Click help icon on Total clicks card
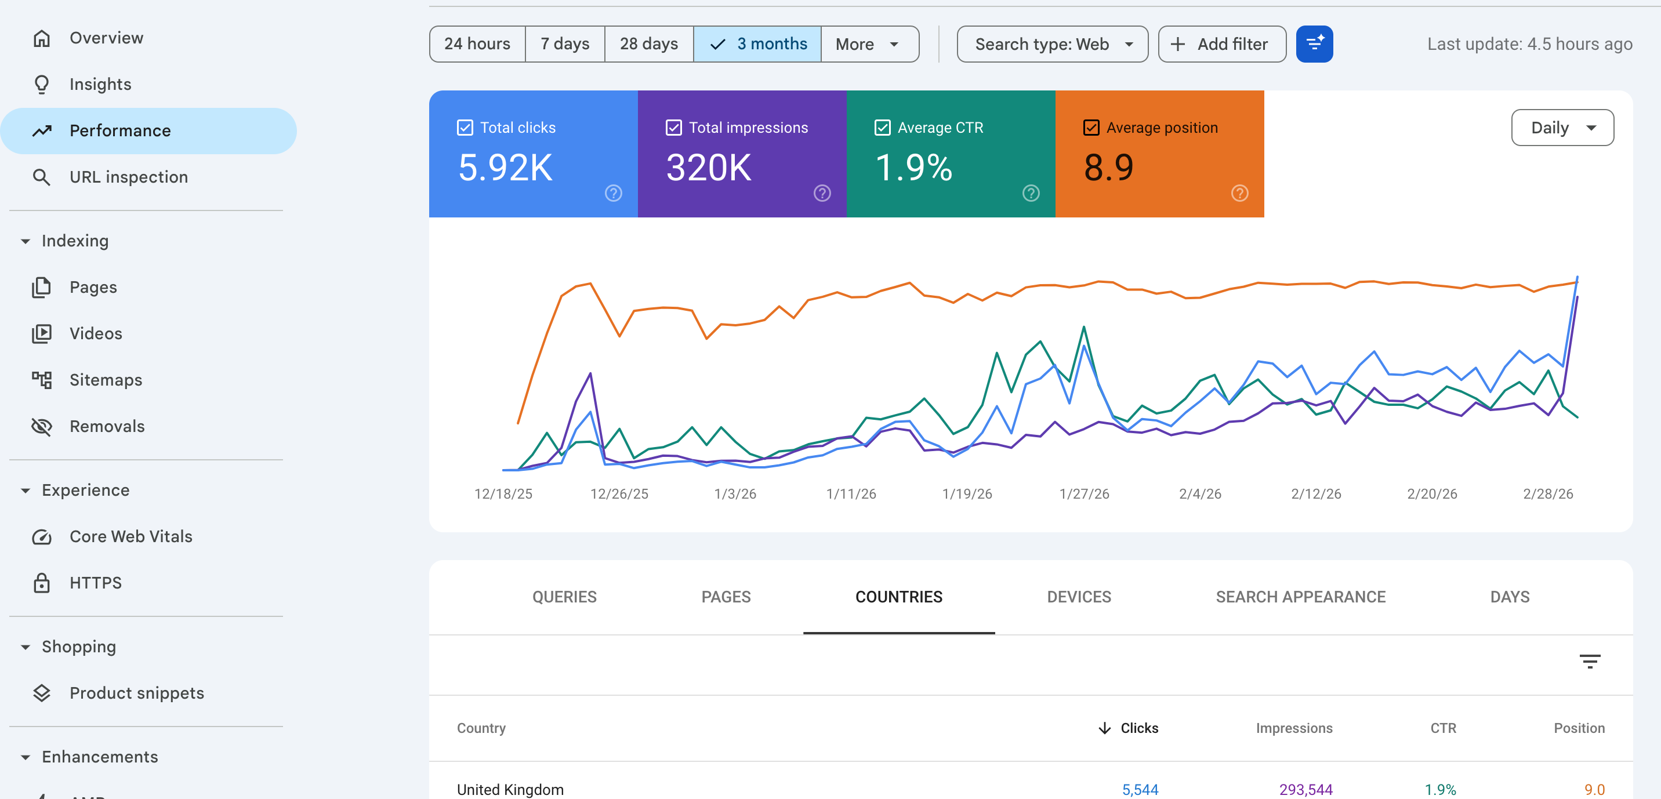Image resolution: width=1661 pixels, height=799 pixels. pos(612,193)
